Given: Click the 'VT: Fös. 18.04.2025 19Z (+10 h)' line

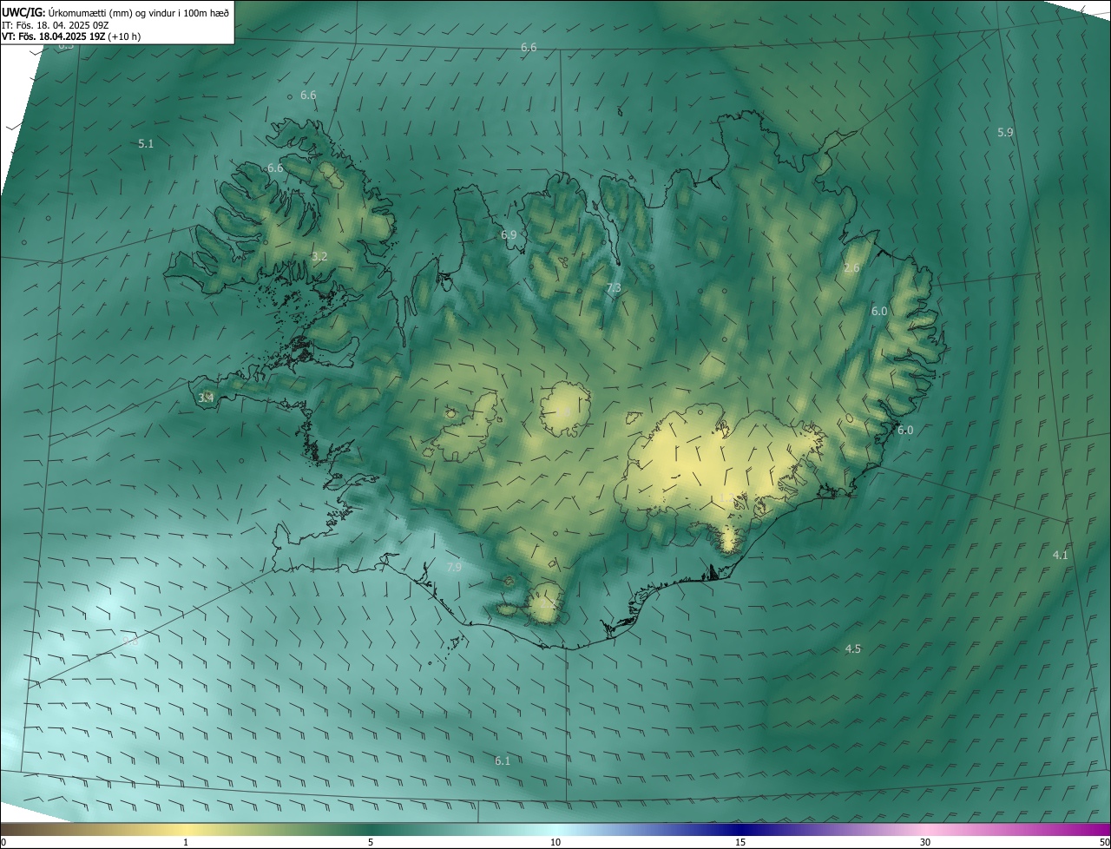Looking at the screenshot, I should point(71,36).
